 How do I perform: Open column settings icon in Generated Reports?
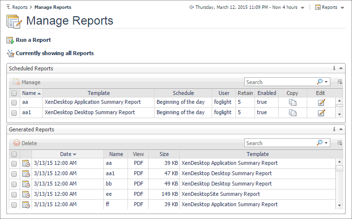(x=340, y=143)
